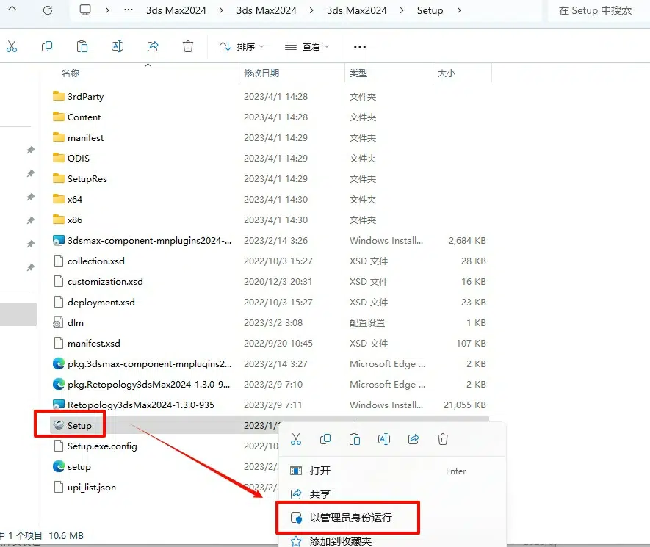This screenshot has width=650, height=547.
Task: Choose 打开 from the context menu
Action: [x=320, y=471]
